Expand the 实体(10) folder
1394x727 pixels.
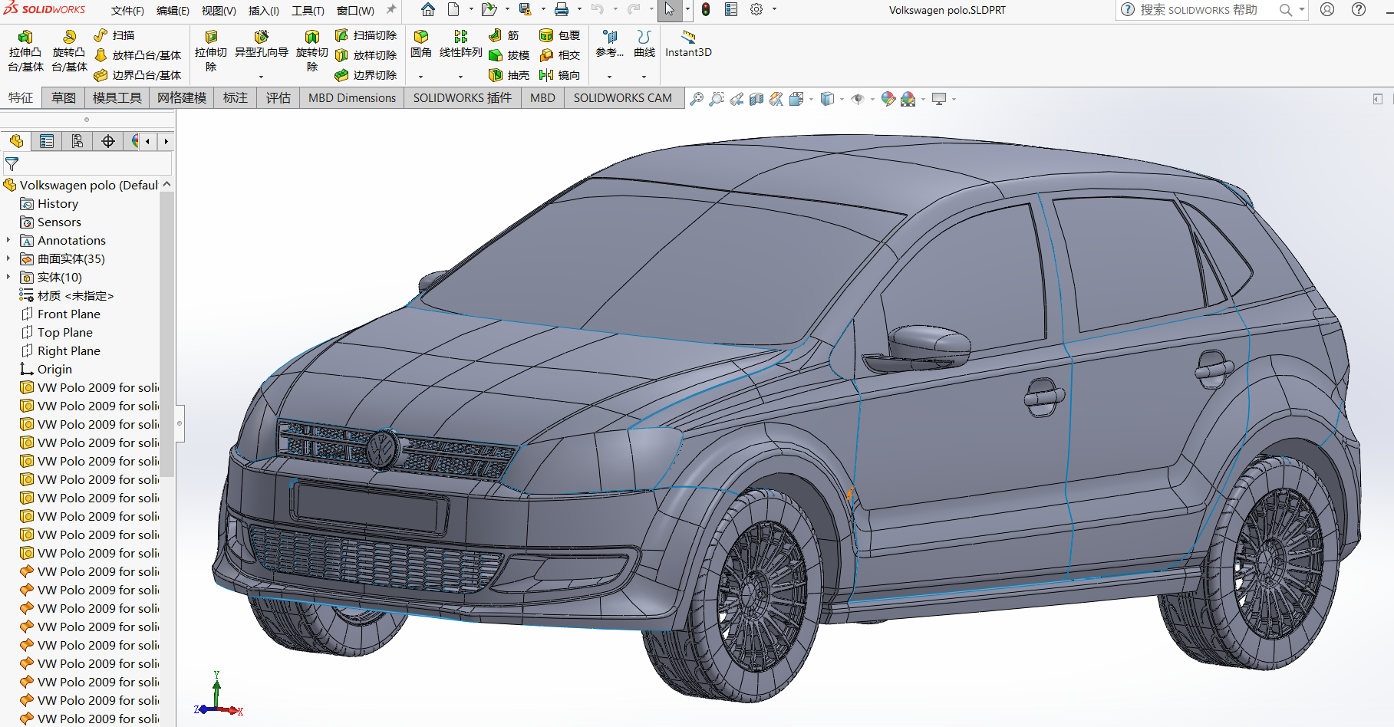tap(8, 277)
